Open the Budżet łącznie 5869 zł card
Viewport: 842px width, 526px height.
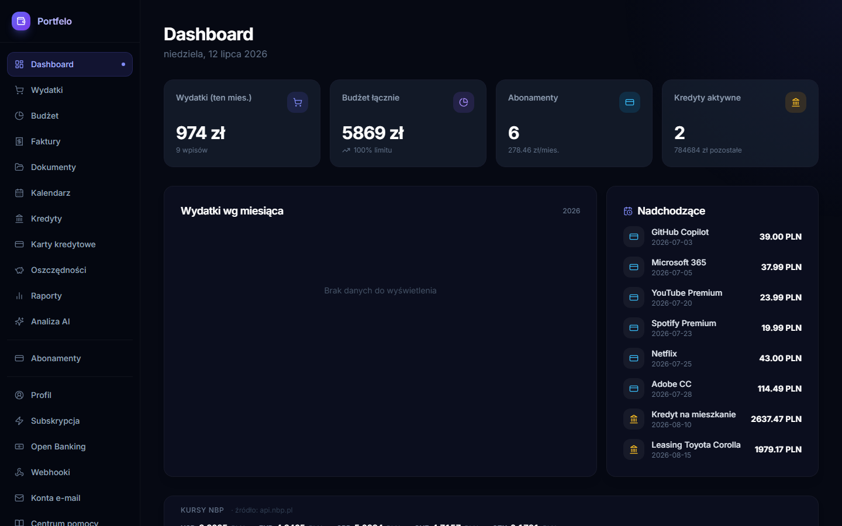(408, 123)
